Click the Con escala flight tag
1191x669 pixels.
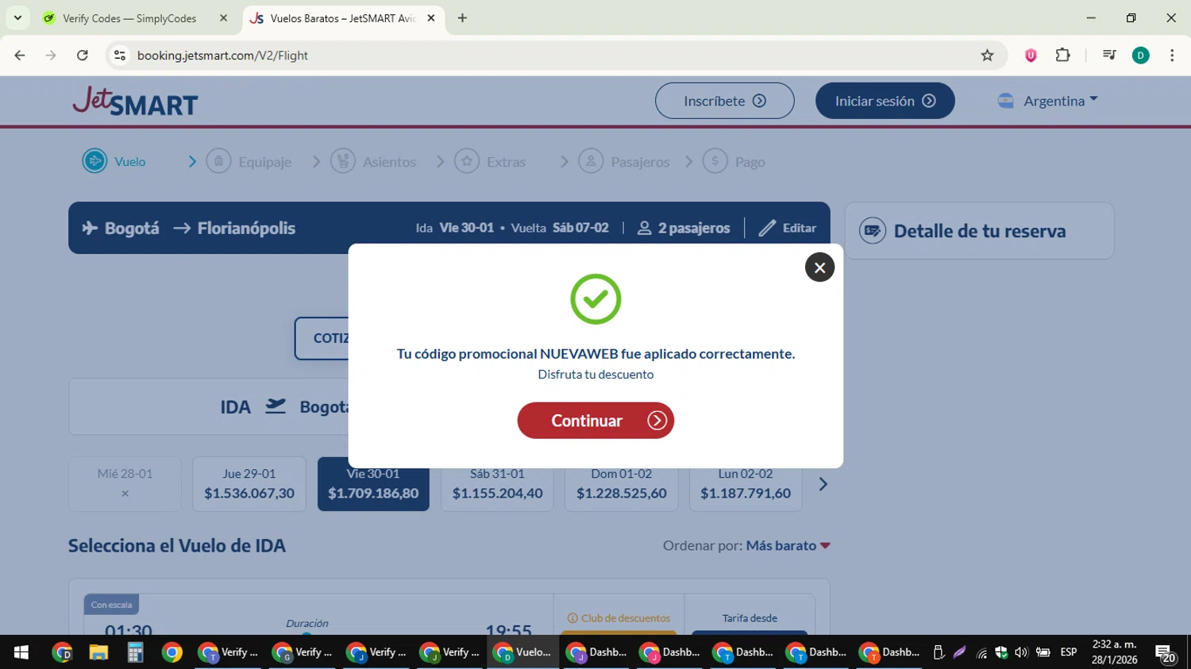pyautogui.click(x=111, y=605)
